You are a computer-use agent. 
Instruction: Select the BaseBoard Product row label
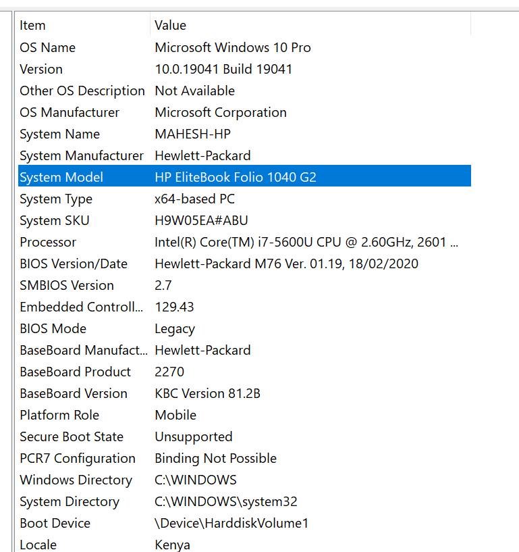coord(75,372)
